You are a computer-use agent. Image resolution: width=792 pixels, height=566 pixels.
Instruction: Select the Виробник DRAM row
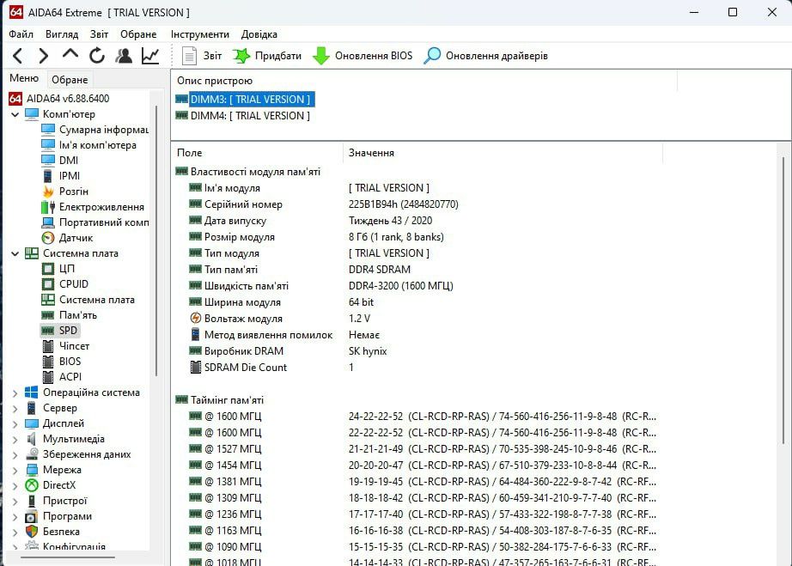288,351
